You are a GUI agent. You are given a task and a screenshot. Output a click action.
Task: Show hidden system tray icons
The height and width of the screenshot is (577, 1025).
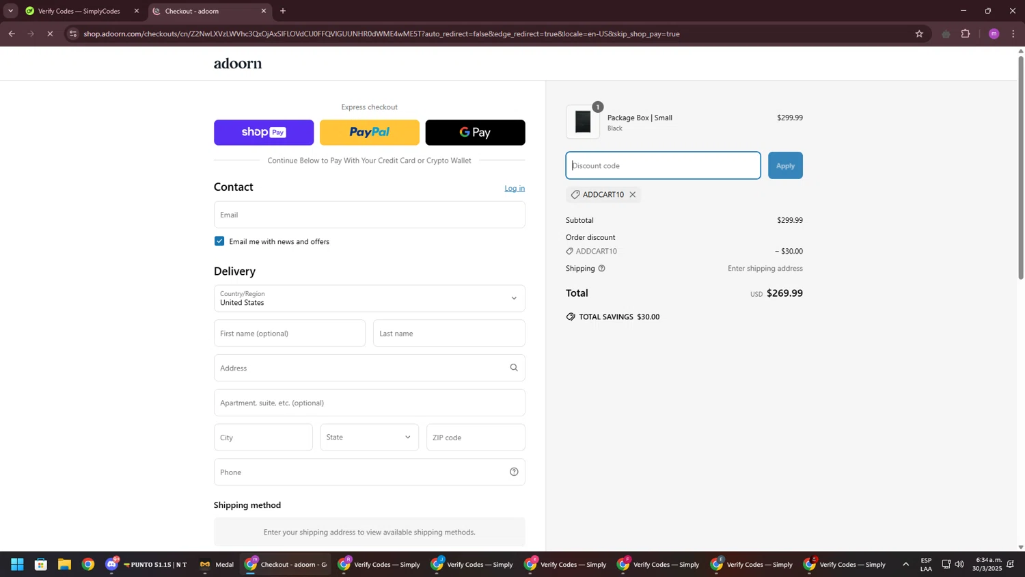coord(906,565)
